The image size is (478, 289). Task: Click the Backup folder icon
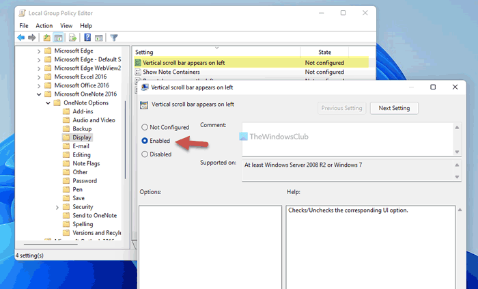[66, 128]
